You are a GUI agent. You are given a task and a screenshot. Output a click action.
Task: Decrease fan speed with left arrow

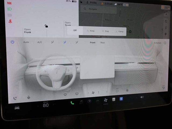pos(88,93)
